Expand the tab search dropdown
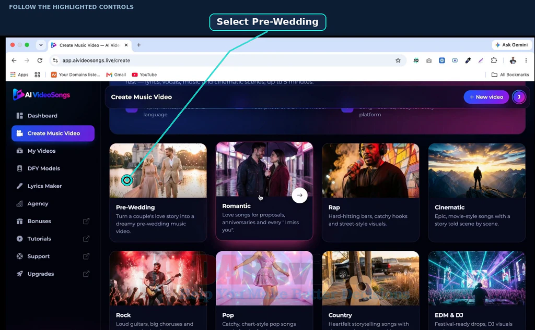This screenshot has height=330, width=535. click(41, 45)
